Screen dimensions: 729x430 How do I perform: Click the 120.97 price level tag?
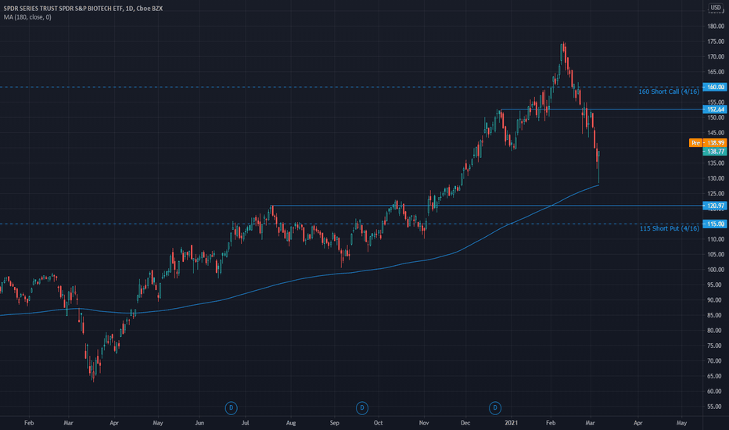pos(715,206)
